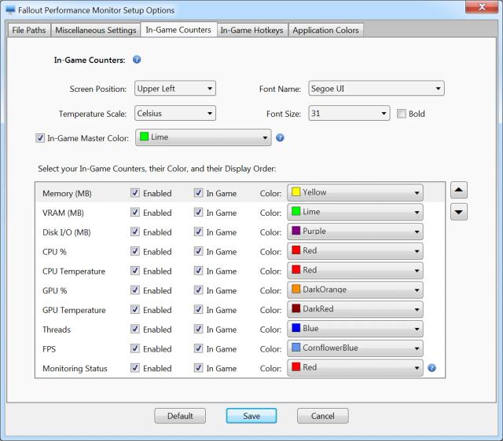Open the Temperature Scale dropdown
This screenshot has height=441, width=503.
175,113
